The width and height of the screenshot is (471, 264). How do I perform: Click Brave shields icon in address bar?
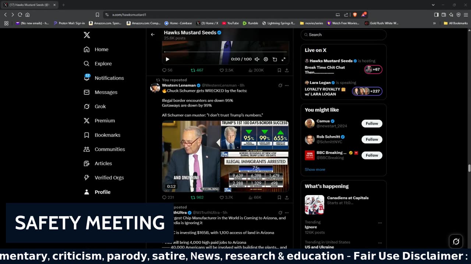pyautogui.click(x=355, y=15)
